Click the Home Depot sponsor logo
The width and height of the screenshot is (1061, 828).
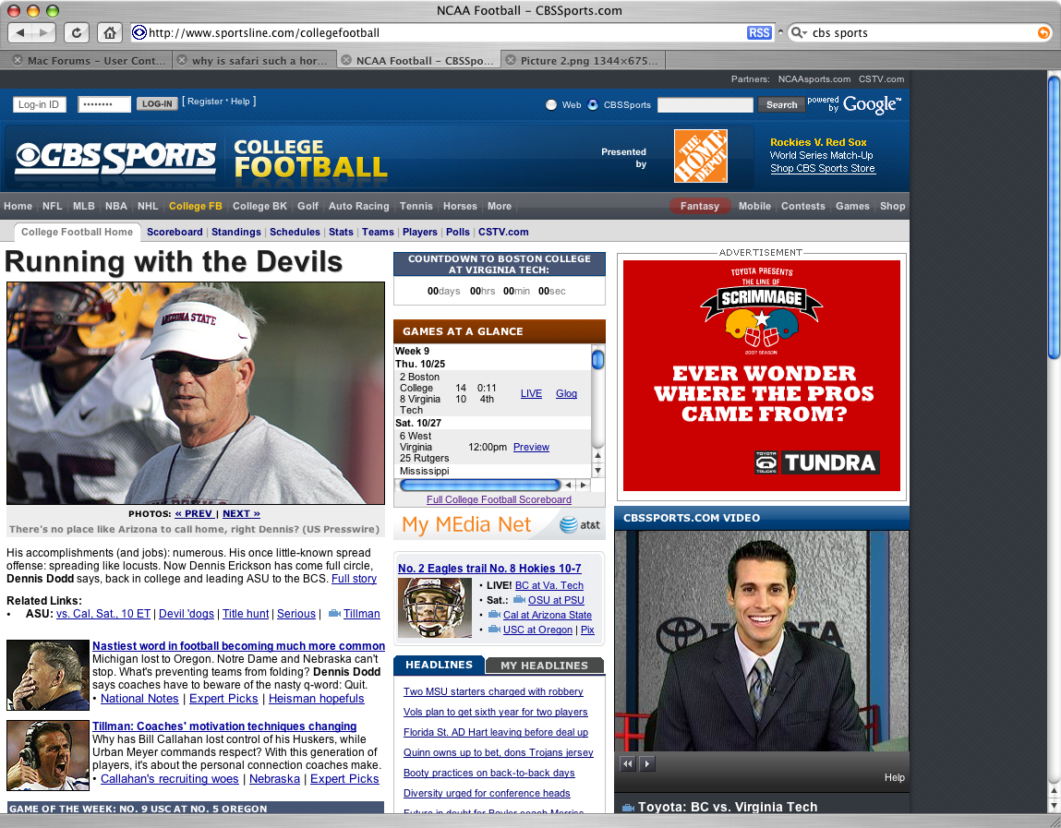point(700,156)
